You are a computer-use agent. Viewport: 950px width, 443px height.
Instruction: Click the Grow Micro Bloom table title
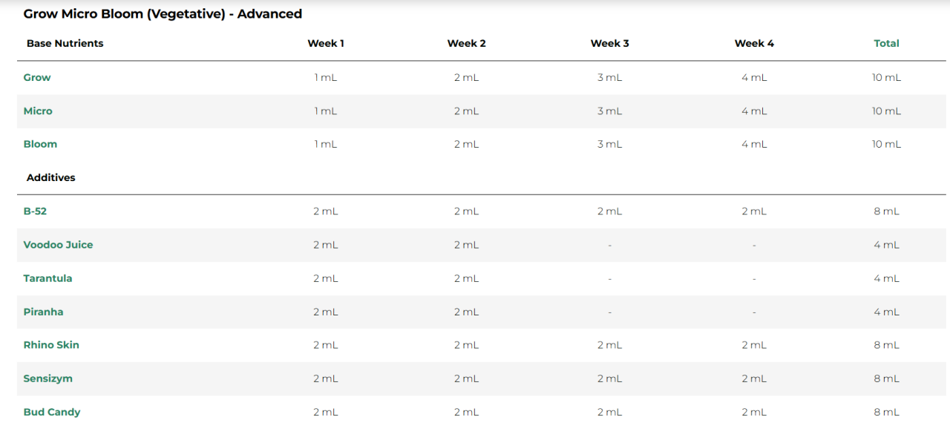(x=163, y=13)
